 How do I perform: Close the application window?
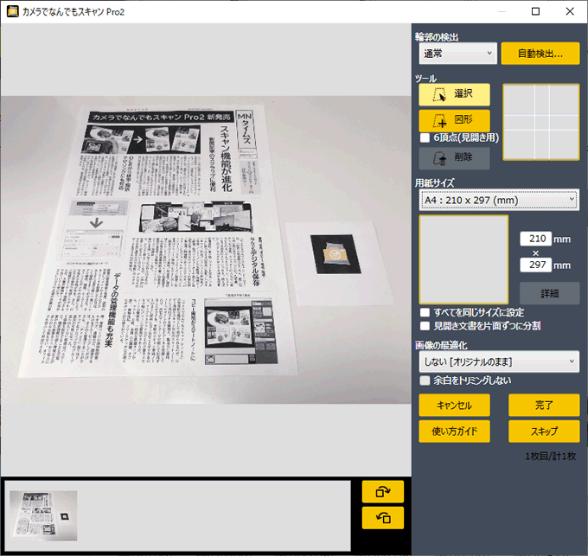pos(570,11)
